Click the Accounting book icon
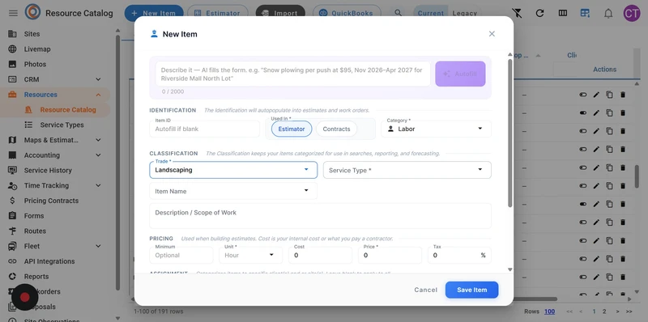The image size is (648, 322). pos(12,155)
